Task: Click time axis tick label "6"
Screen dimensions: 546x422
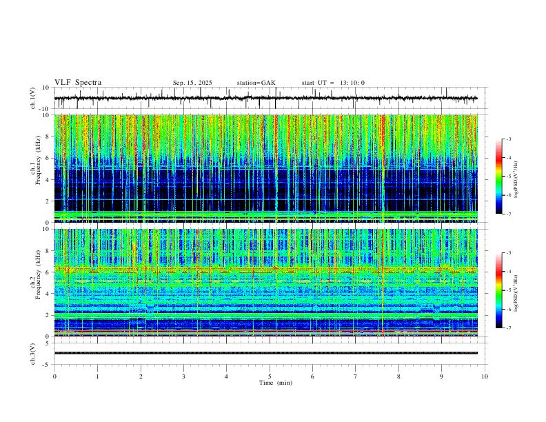Action: pyautogui.click(x=313, y=376)
